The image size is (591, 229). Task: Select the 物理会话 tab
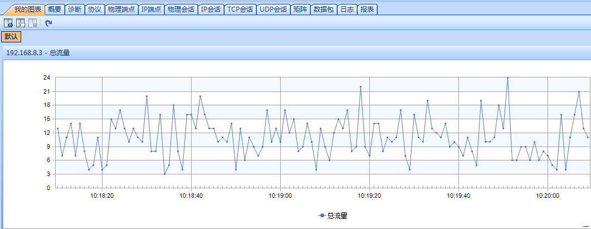tap(181, 9)
